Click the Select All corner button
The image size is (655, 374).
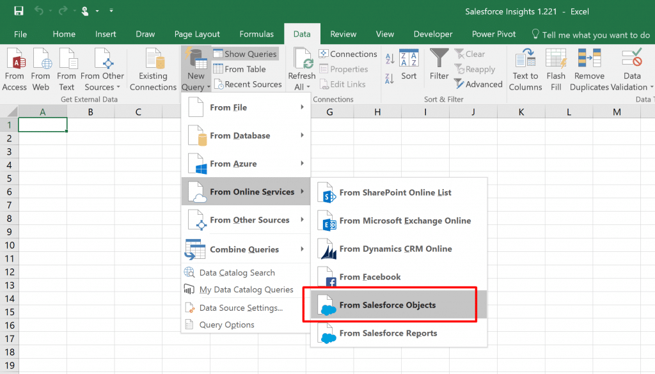click(x=9, y=112)
